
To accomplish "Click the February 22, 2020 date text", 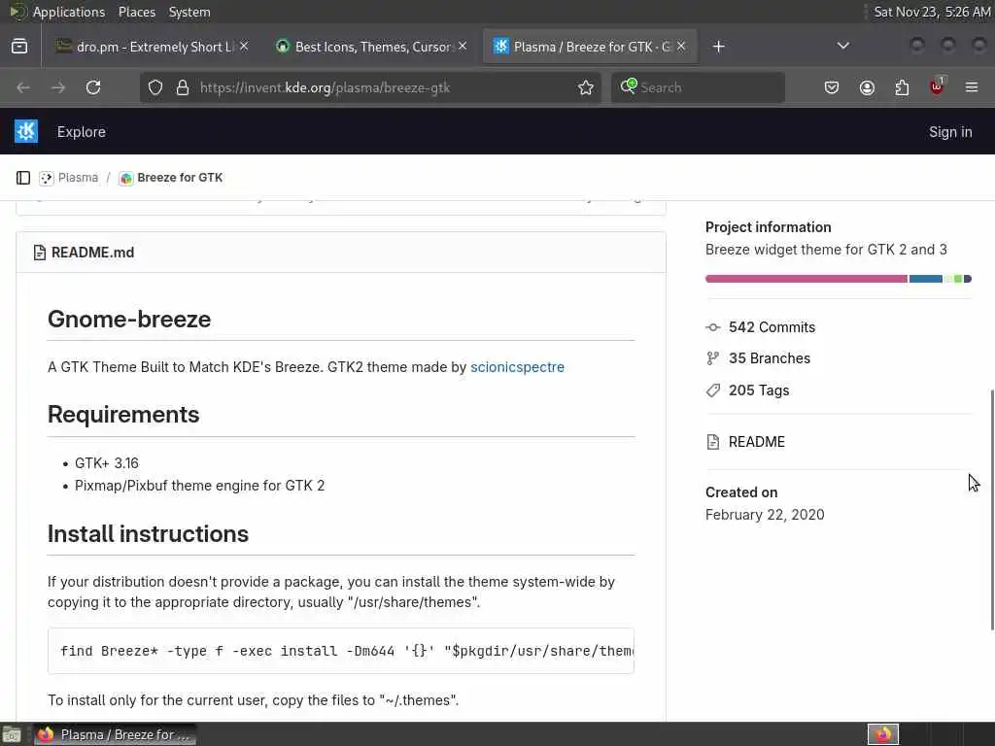I will [x=765, y=515].
